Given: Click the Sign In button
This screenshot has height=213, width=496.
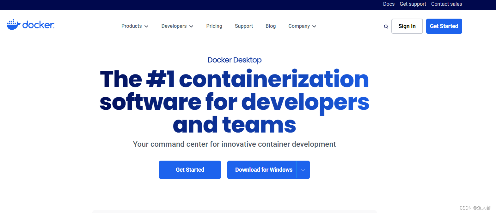Looking at the screenshot, I should 407,26.
